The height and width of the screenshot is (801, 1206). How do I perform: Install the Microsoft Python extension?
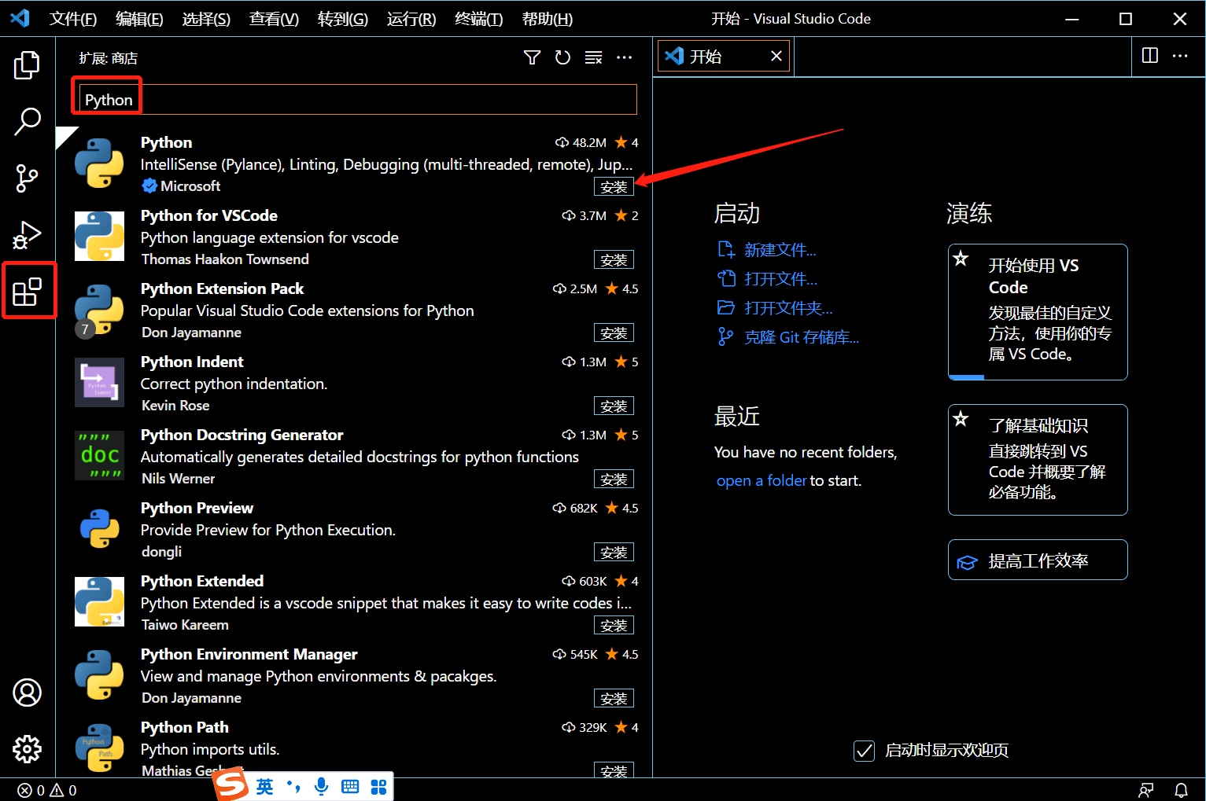[614, 186]
